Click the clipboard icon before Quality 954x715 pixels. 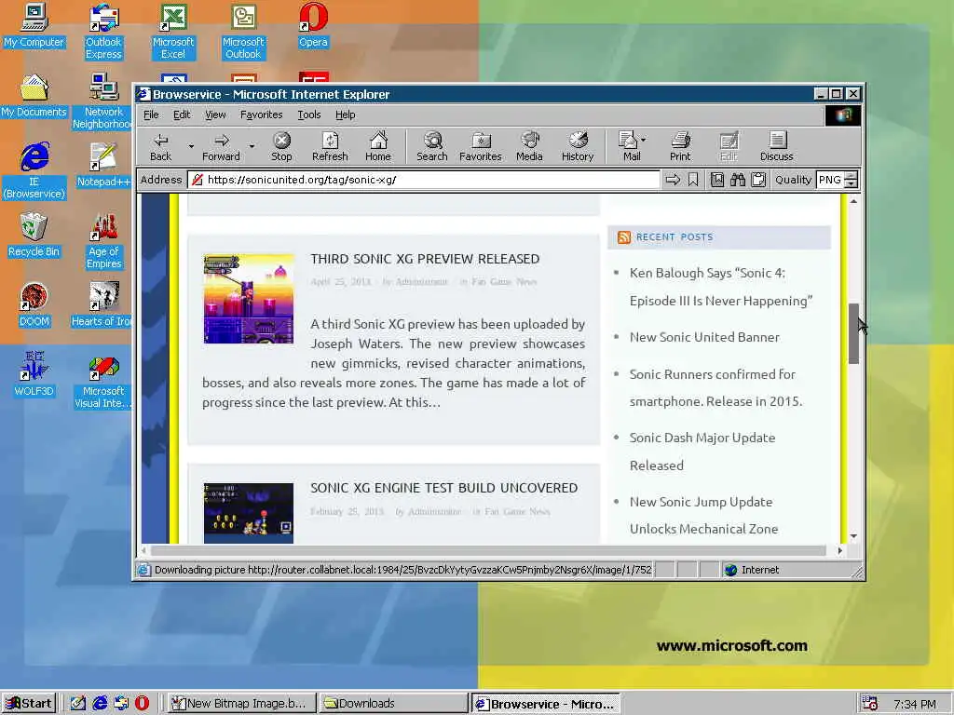(758, 180)
